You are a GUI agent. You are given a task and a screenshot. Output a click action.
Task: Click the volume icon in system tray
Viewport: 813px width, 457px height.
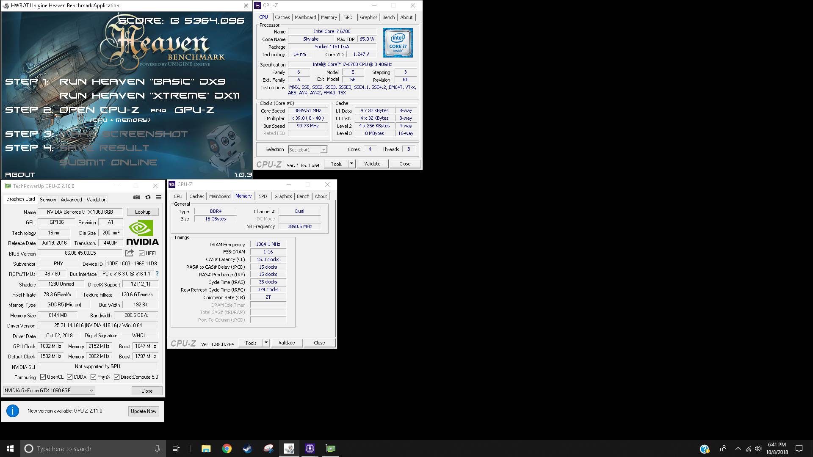(758, 449)
